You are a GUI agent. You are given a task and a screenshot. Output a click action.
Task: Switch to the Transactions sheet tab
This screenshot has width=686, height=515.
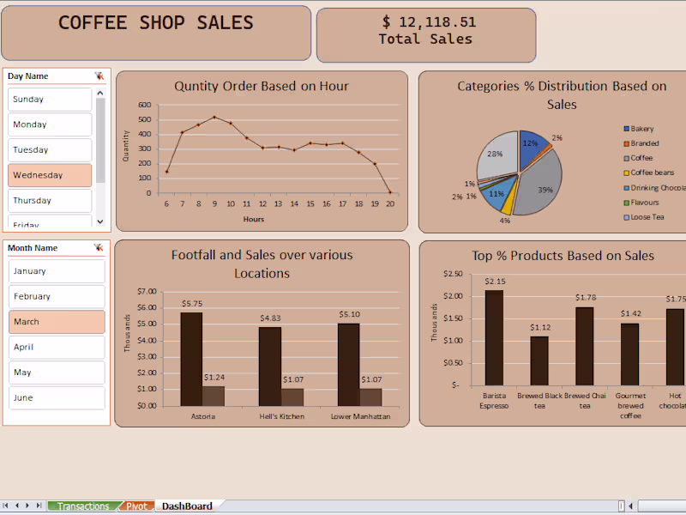(83, 506)
